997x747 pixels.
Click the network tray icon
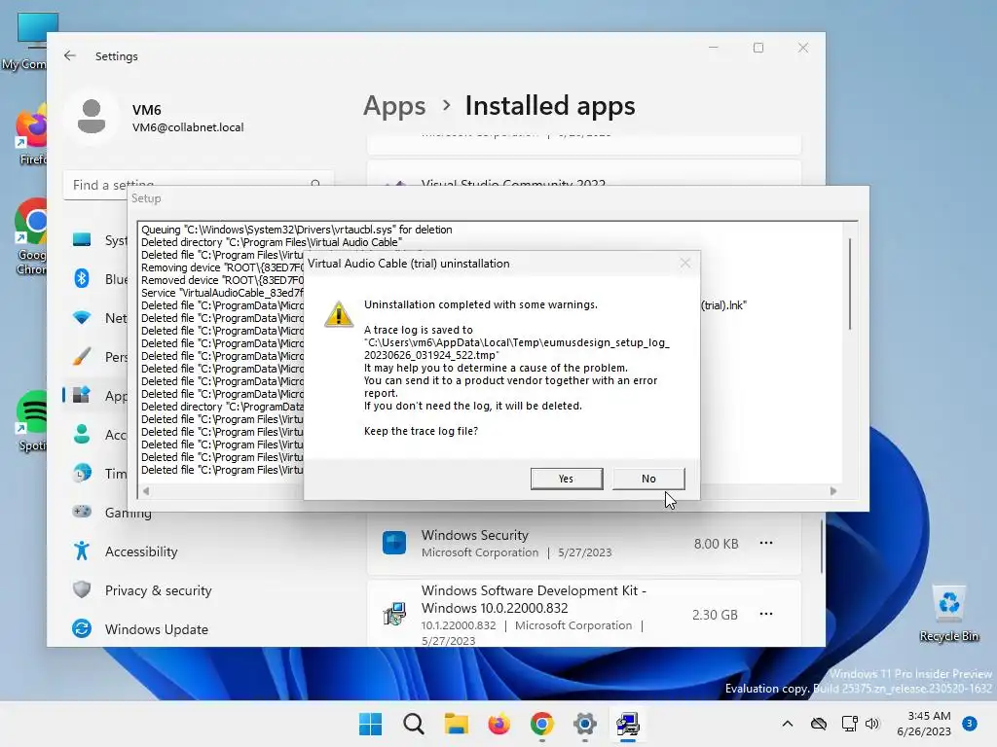click(849, 724)
